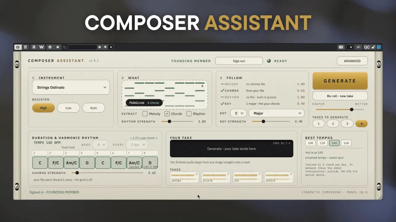Image resolution: width=396 pixels, height=222 pixels.
Task: Click the waveform activity icon
Action: (359, 47)
